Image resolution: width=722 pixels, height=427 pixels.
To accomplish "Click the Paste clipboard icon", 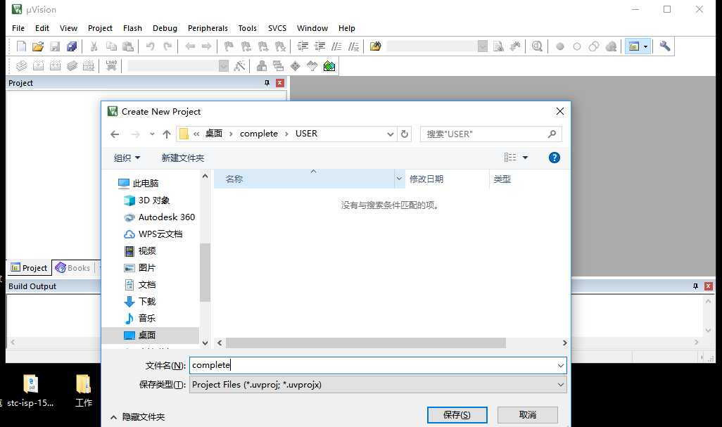I will pos(128,46).
